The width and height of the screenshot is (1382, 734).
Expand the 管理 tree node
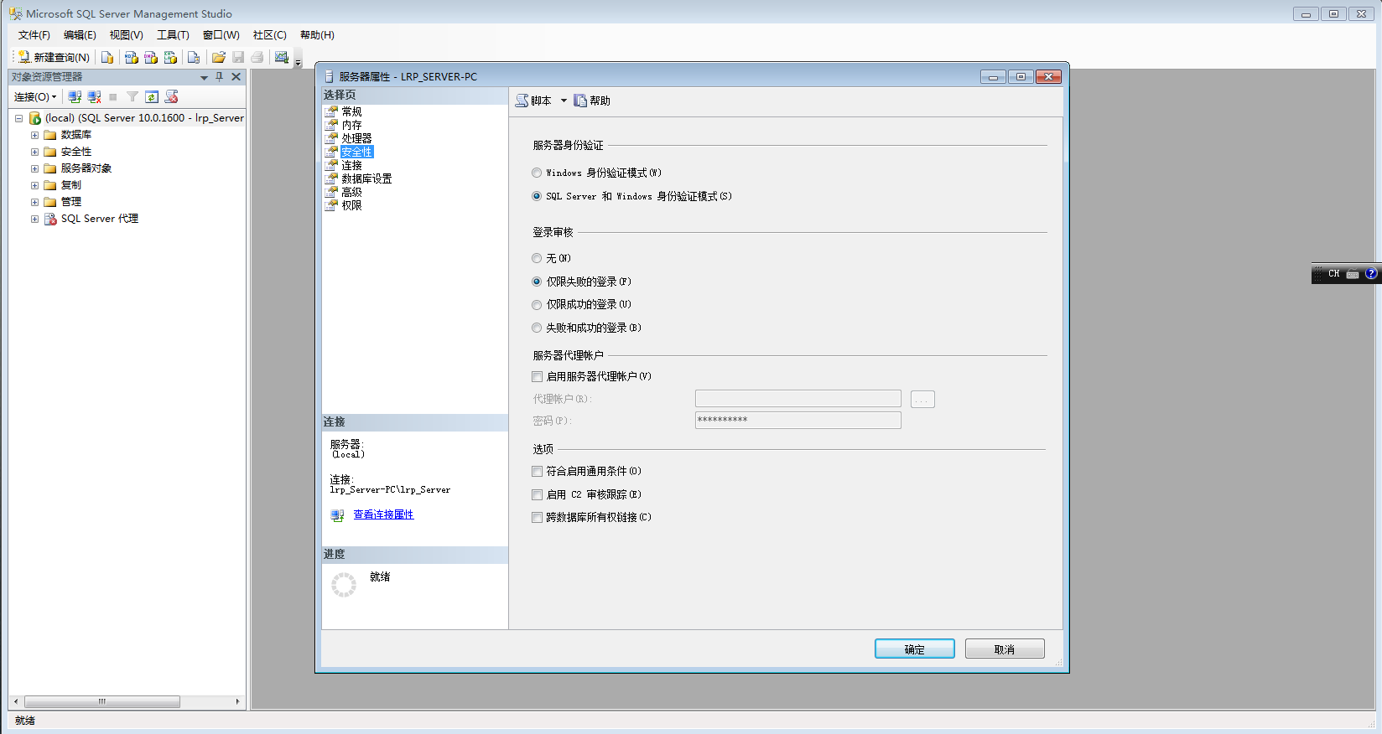click(x=34, y=202)
